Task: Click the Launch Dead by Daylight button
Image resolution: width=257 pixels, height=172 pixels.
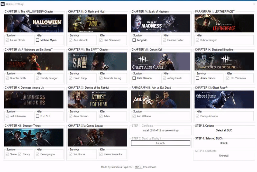Action: click(x=161, y=143)
